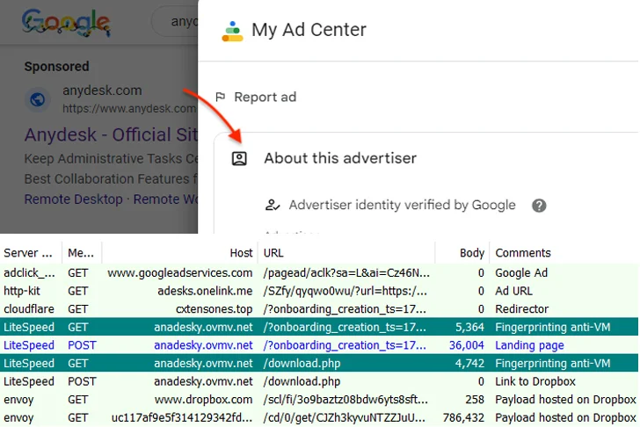Click the Report ad flag icon
The width and height of the screenshot is (640, 427).
[x=221, y=98]
